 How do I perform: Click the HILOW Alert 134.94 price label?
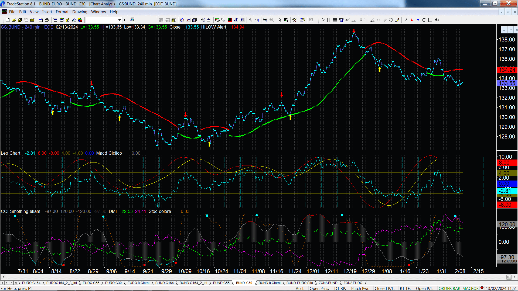click(507, 70)
